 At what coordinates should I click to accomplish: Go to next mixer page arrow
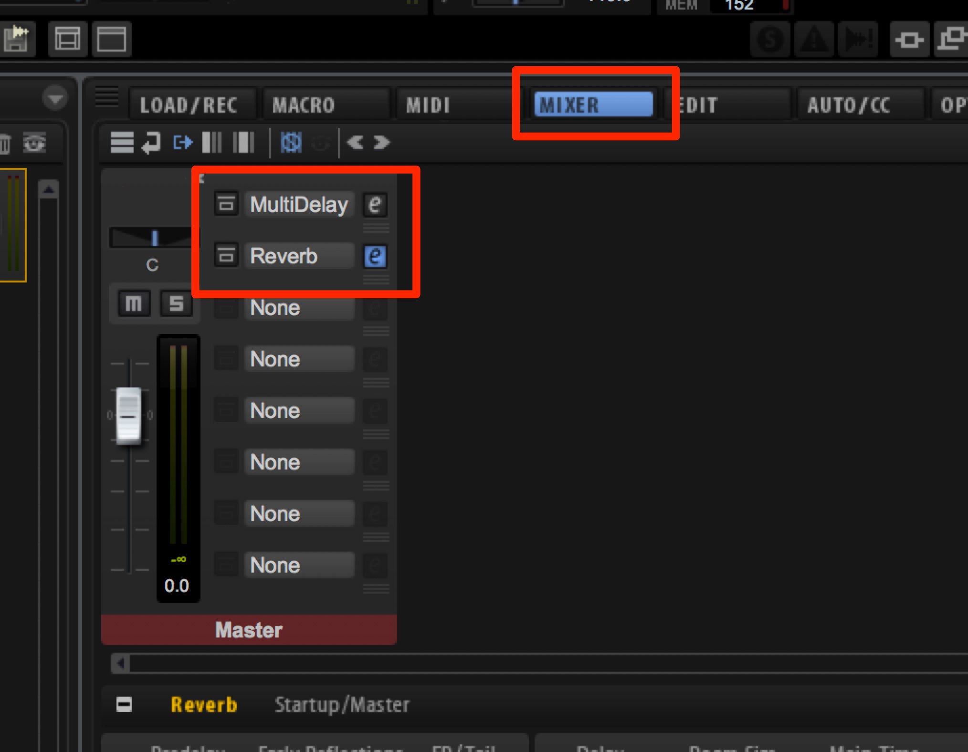382,142
